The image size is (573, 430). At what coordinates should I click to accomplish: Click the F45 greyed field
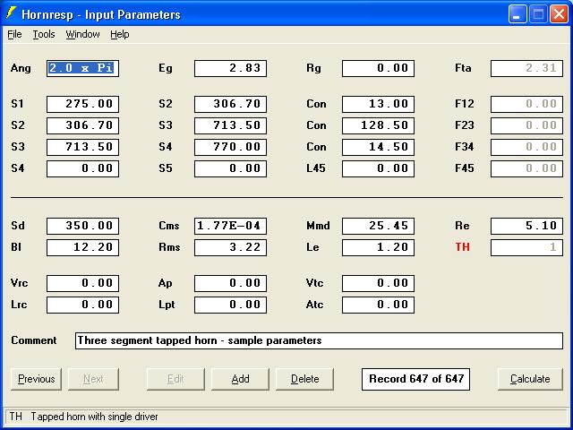[x=526, y=168]
